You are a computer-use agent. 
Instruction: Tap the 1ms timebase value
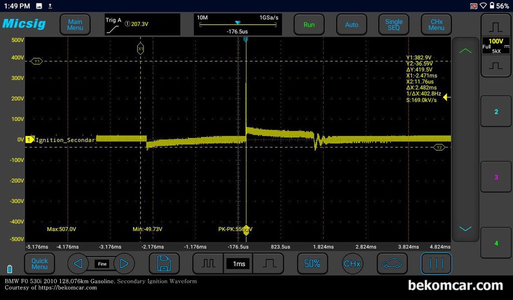click(x=238, y=264)
